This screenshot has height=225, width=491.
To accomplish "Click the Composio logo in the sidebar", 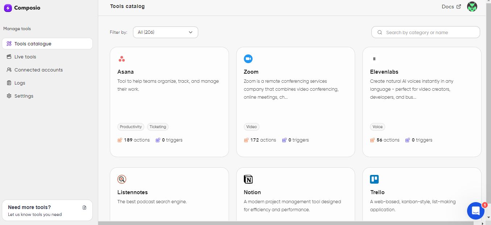I will [x=22, y=8].
